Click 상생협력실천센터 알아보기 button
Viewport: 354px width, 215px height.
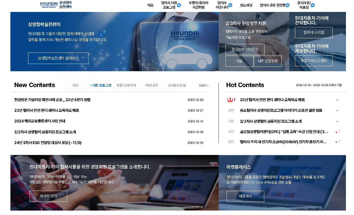tap(58, 58)
